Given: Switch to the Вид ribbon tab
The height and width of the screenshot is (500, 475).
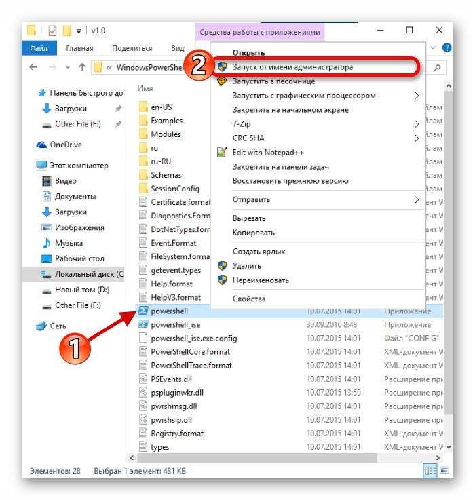Looking at the screenshot, I should pos(177,48).
